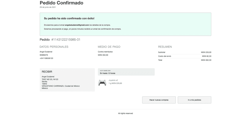Click the MEDIO DE PAGO section heading
This screenshot has width=251, height=117.
pos(109,47)
